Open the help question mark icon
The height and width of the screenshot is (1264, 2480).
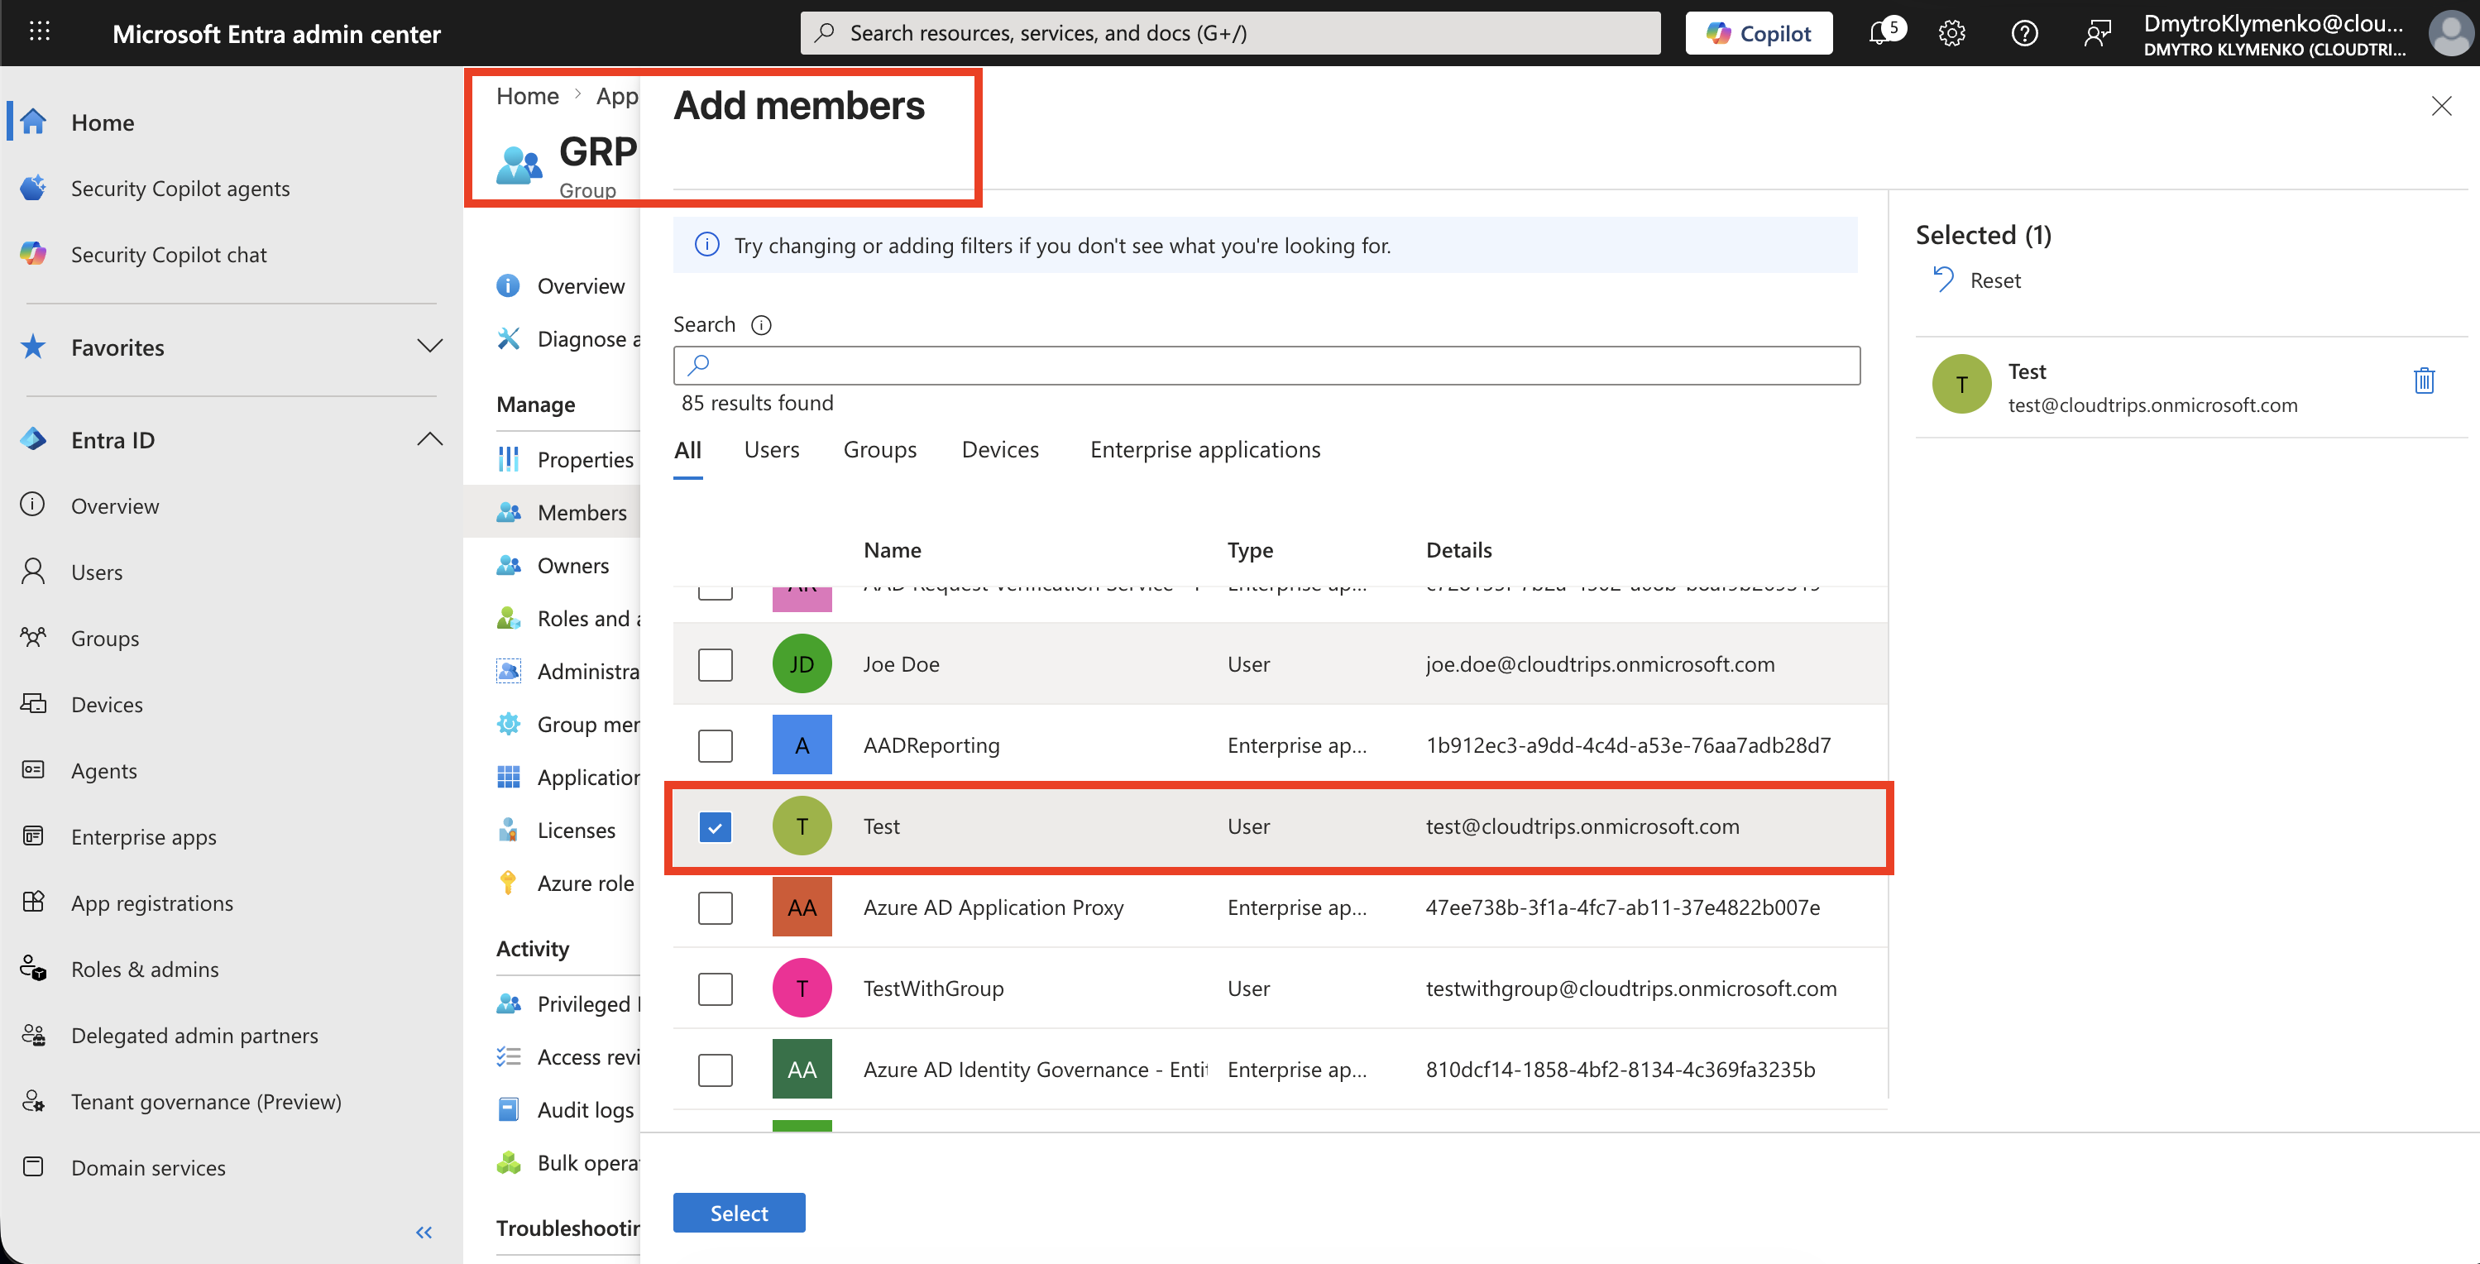[2025, 34]
